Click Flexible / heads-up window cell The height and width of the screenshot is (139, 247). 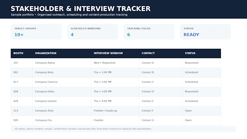click(x=115, y=111)
